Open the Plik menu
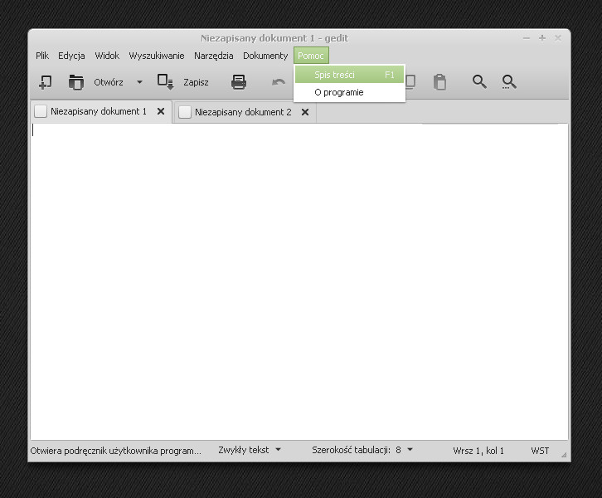This screenshot has width=602, height=498. tap(42, 56)
